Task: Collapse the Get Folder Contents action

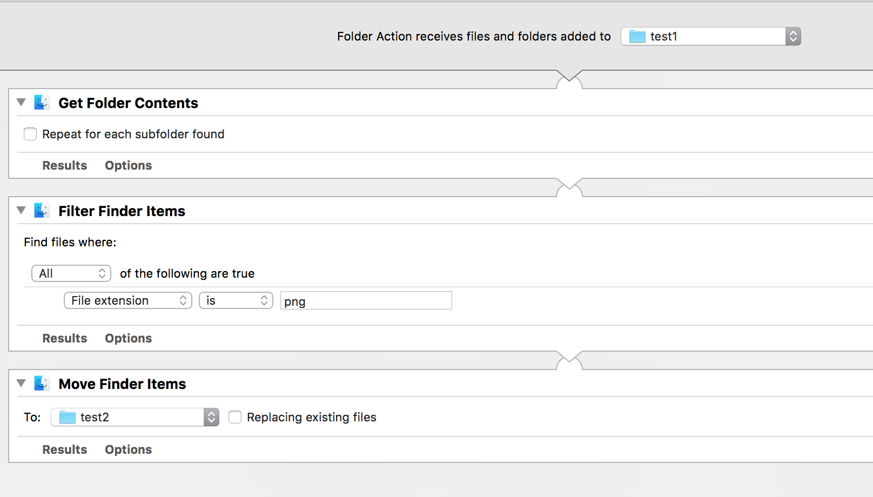Action: pyautogui.click(x=21, y=102)
